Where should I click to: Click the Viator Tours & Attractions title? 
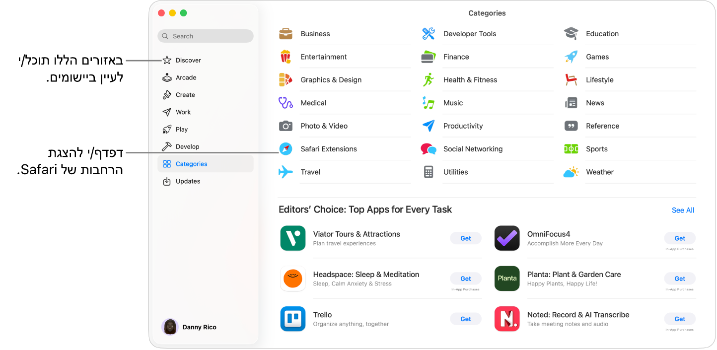(357, 234)
